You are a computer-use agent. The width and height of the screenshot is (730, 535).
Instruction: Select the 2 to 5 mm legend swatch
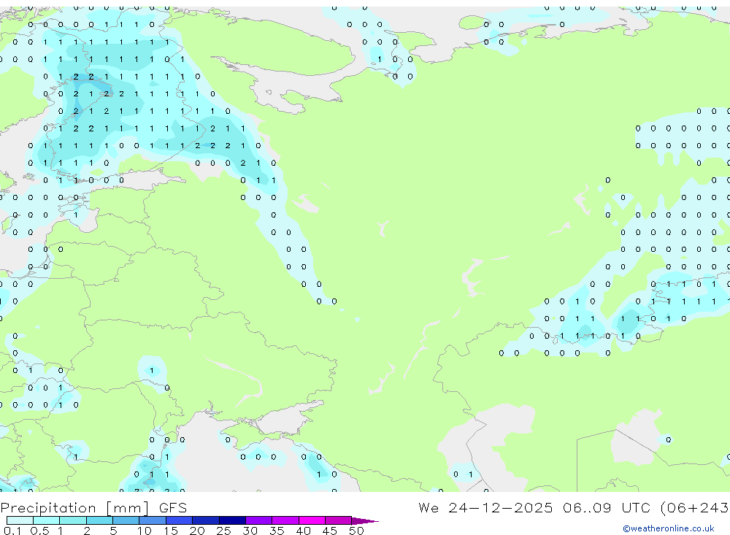pyautogui.click(x=99, y=520)
